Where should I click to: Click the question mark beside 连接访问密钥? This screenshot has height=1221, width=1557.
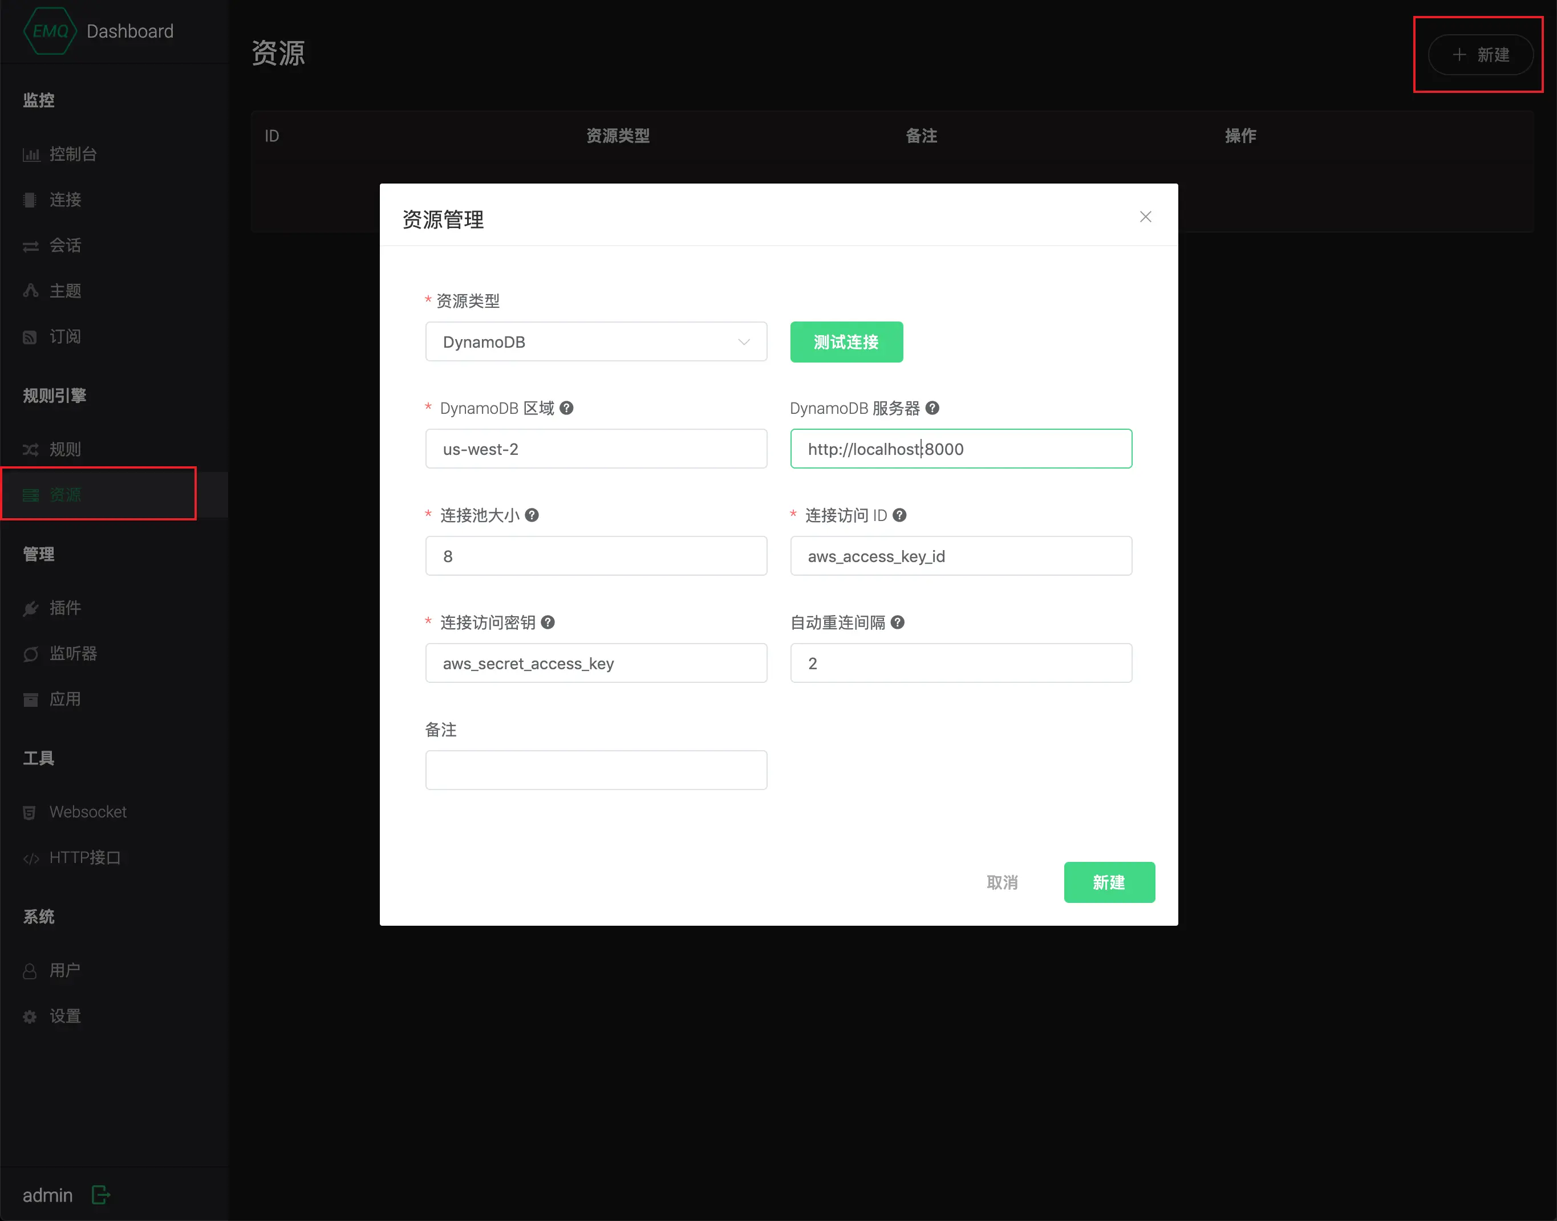coord(548,622)
